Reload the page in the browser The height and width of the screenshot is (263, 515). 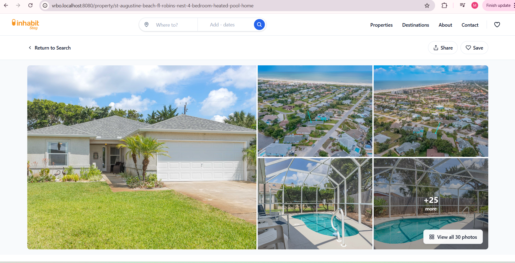coord(30,5)
